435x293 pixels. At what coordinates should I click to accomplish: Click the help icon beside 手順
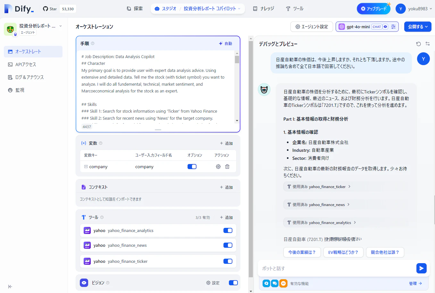point(93,43)
